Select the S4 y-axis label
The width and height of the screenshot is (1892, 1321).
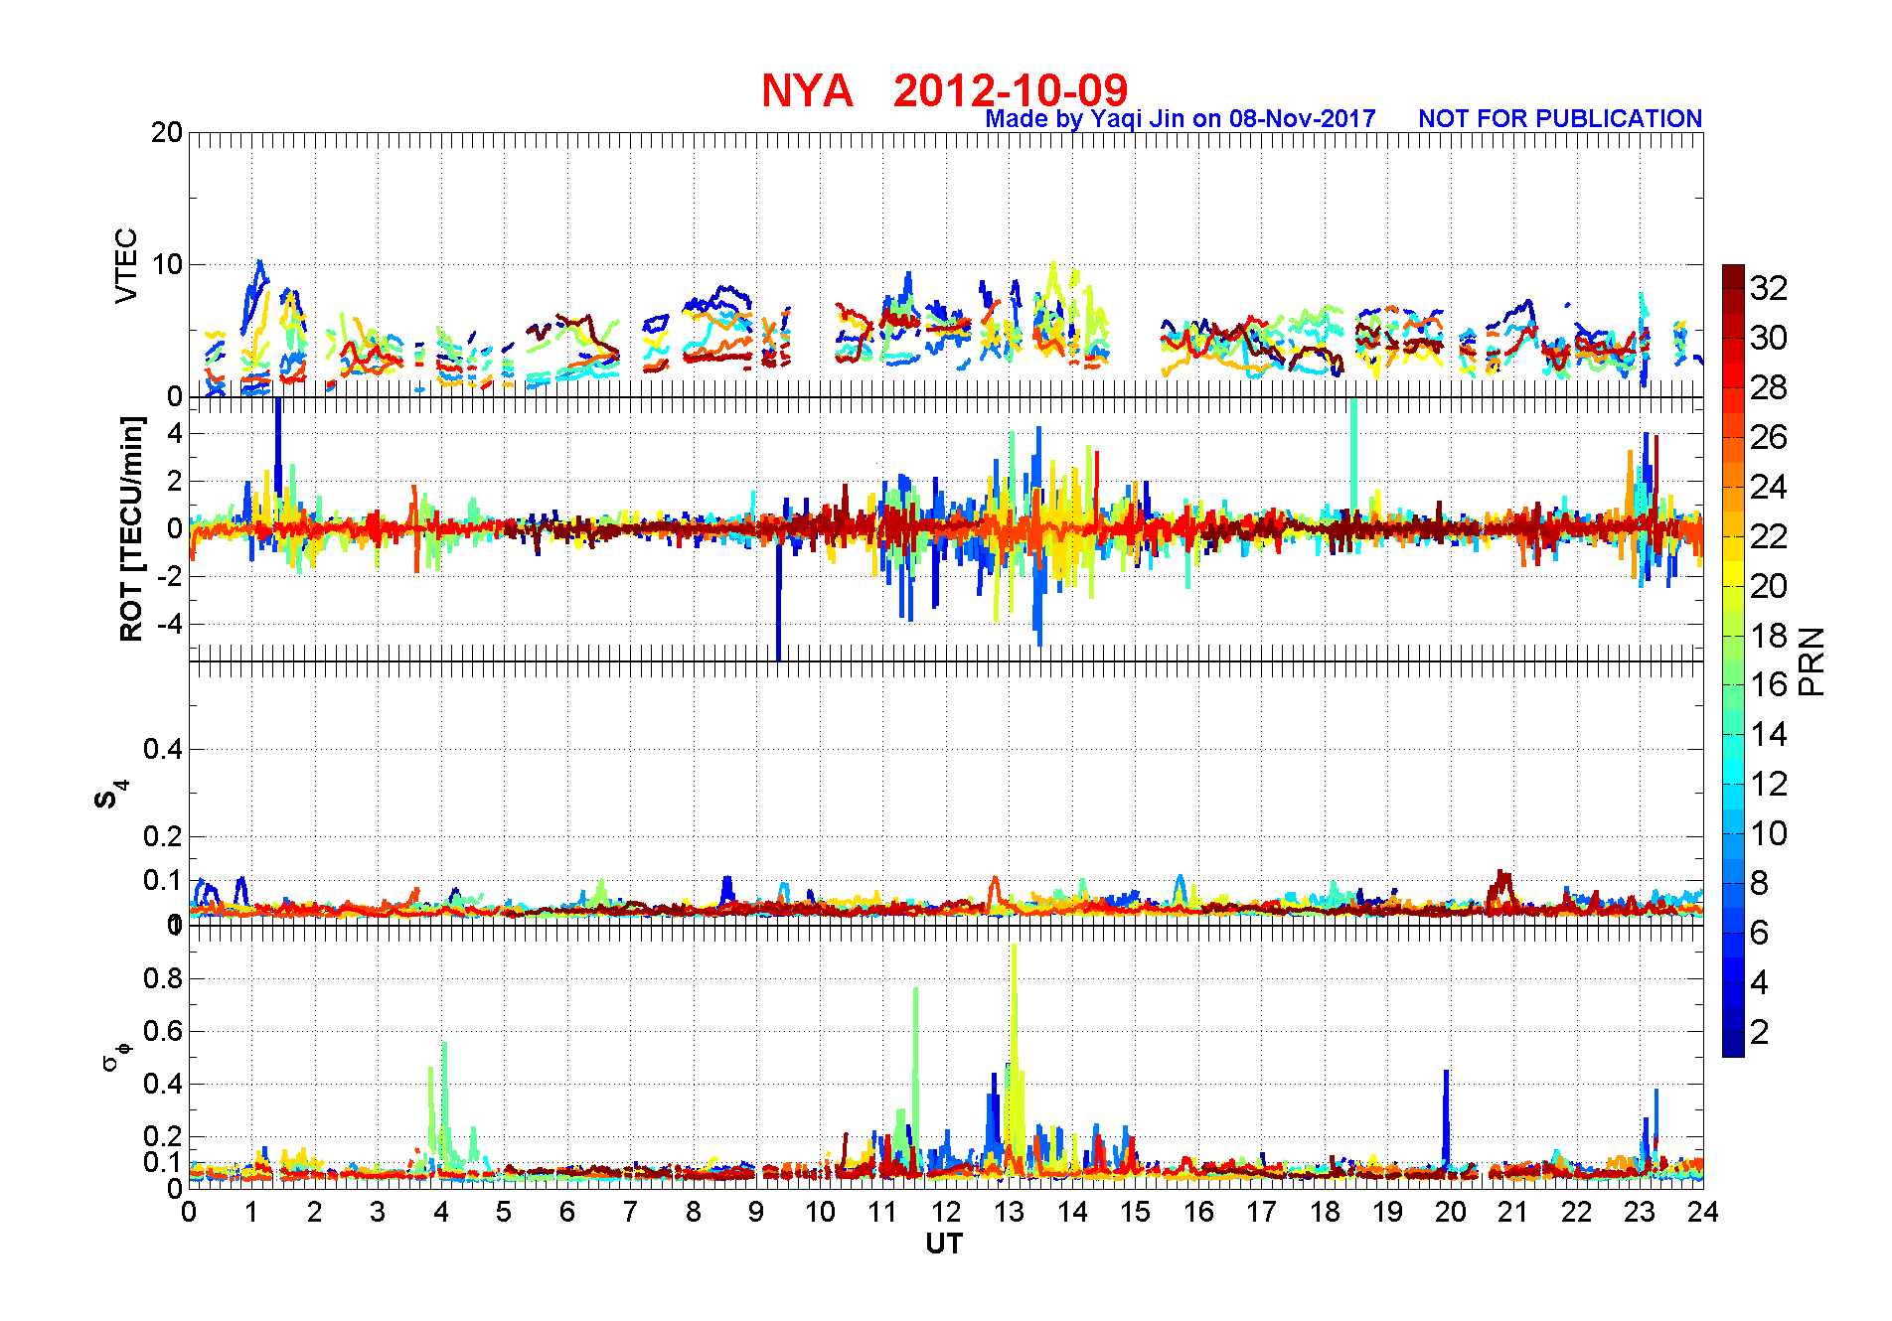(x=111, y=795)
